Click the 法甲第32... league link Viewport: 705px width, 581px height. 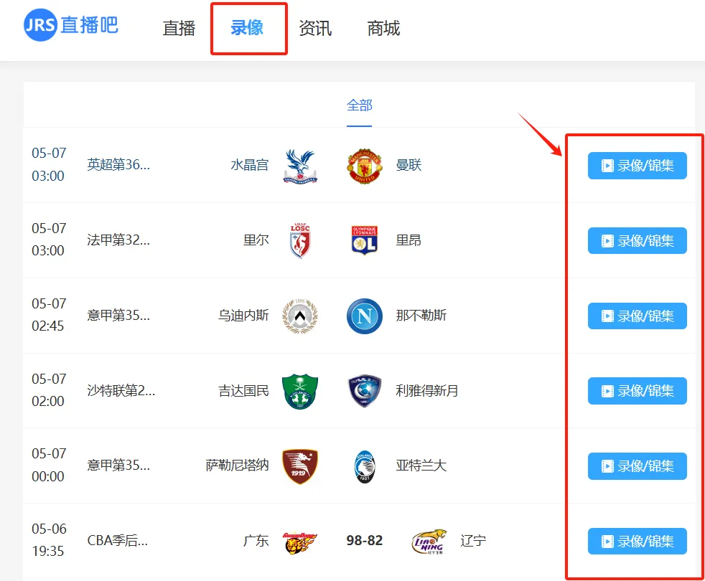pyautogui.click(x=118, y=240)
